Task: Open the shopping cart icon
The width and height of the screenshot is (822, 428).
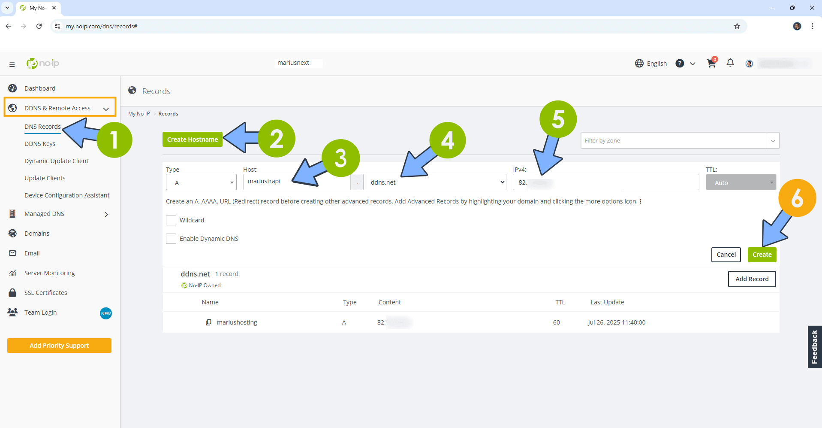Action: tap(711, 63)
